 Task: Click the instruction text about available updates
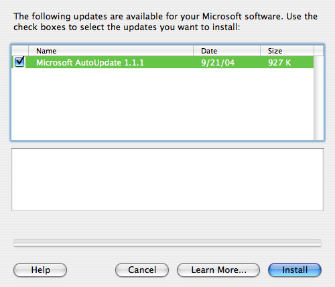pos(165,21)
